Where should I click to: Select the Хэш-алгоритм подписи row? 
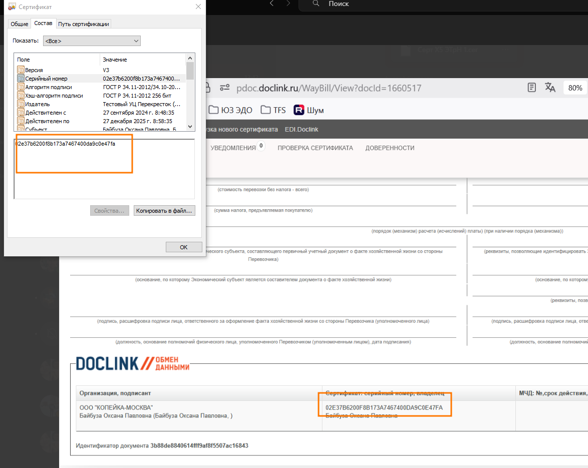(x=100, y=96)
